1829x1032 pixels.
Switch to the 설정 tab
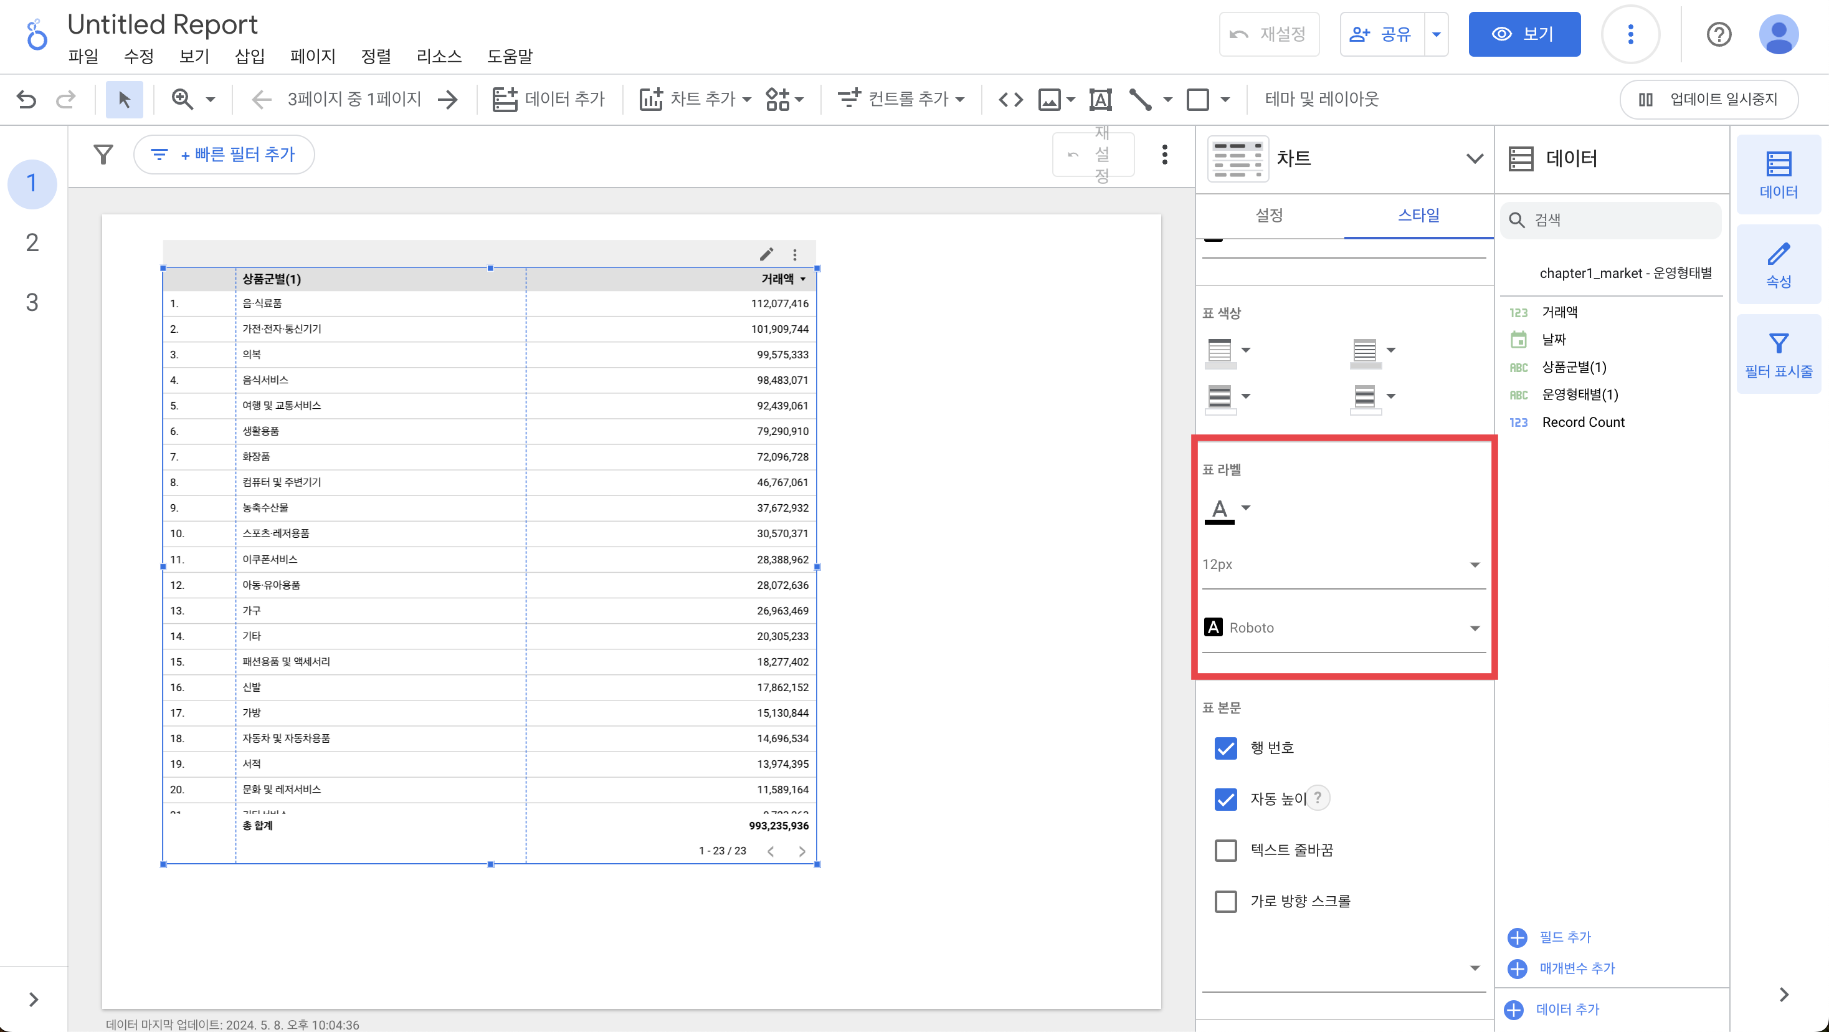[1269, 215]
